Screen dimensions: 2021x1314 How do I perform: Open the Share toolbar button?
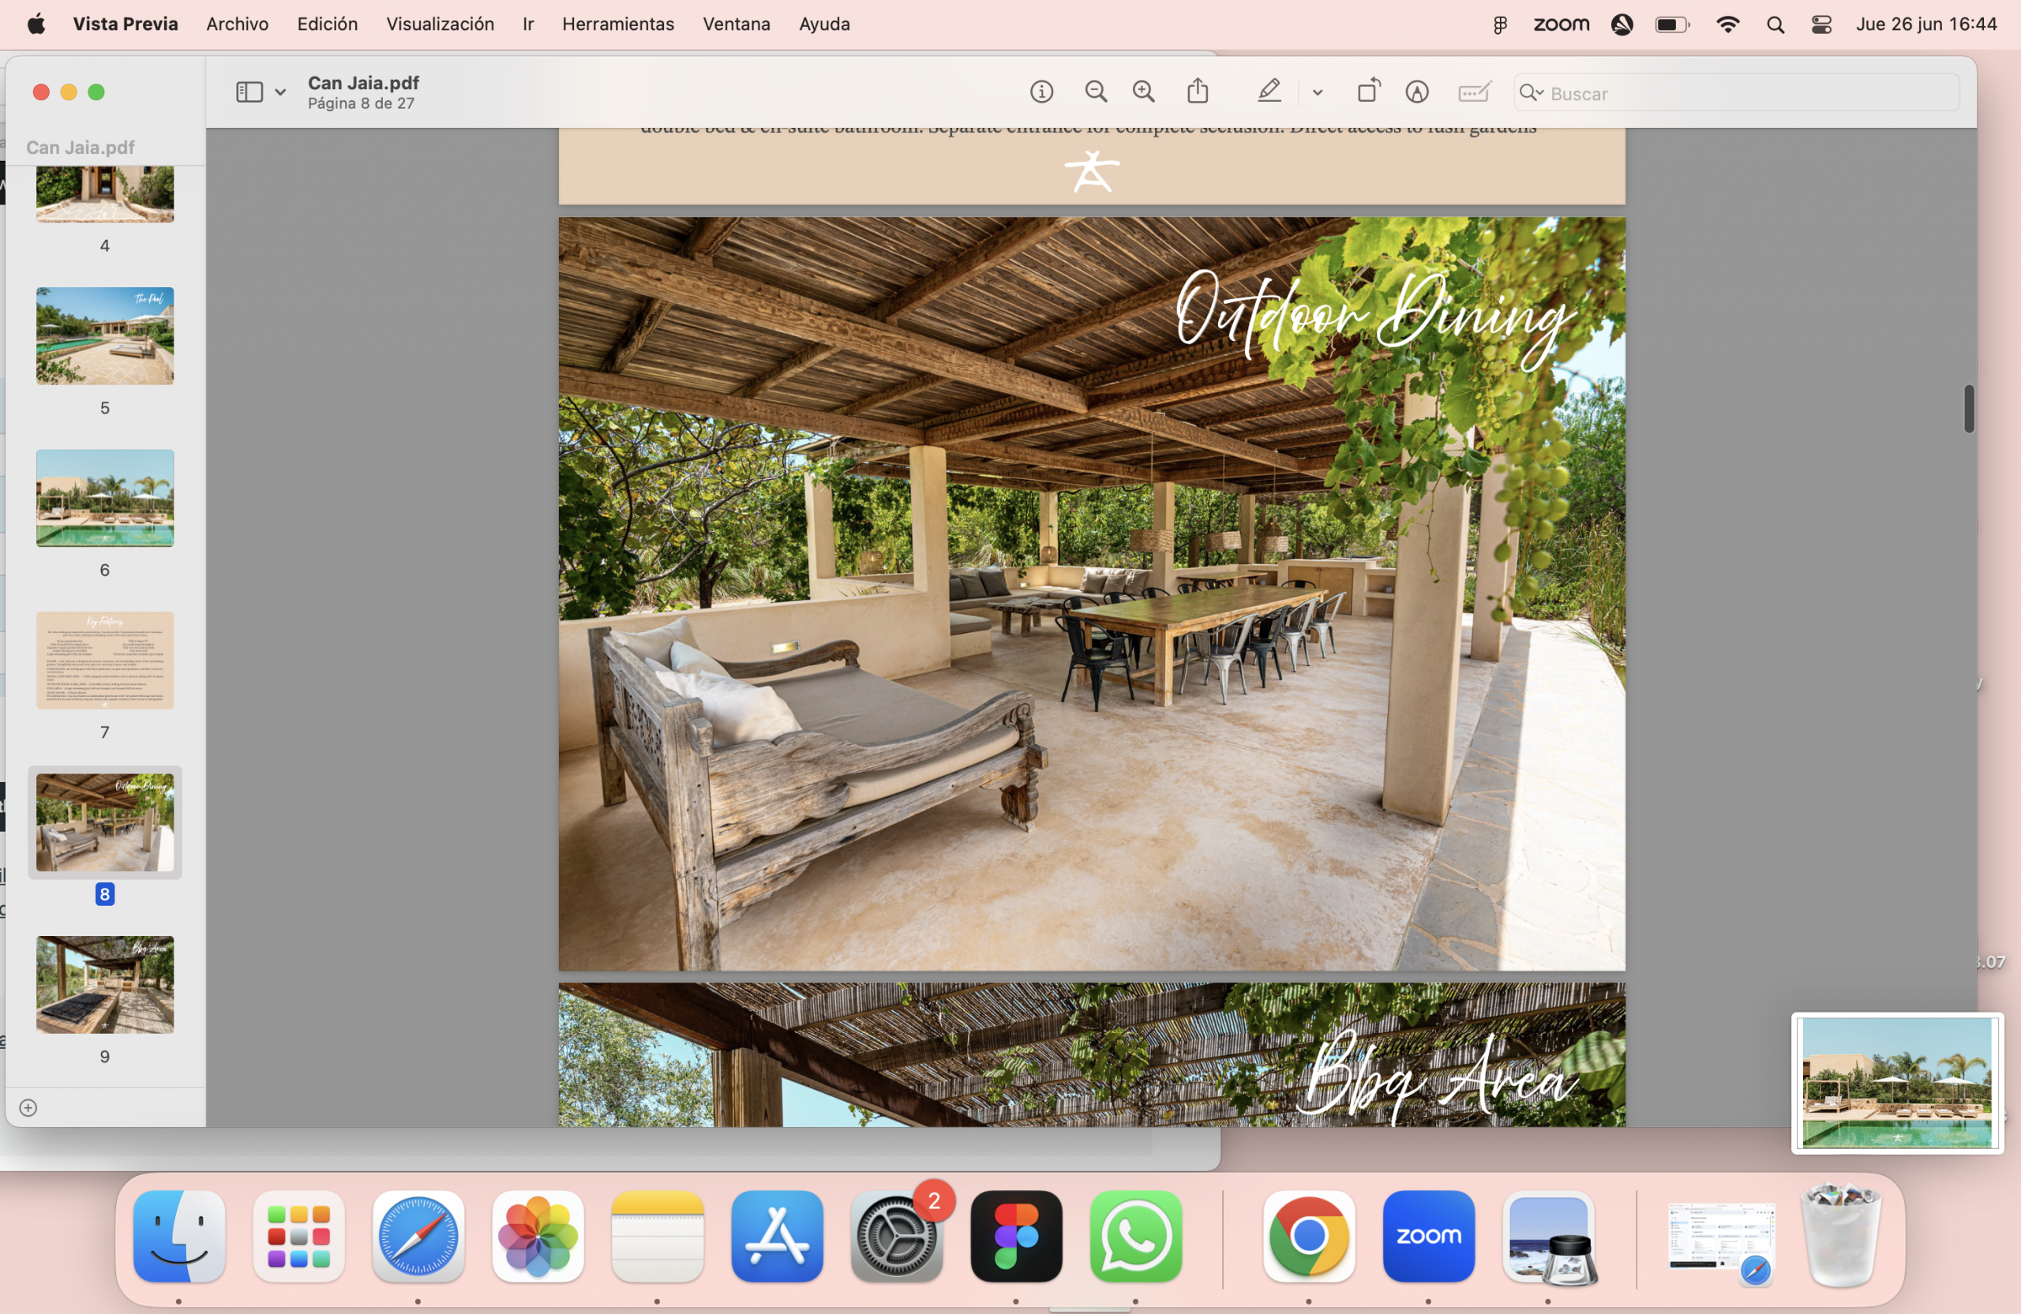coord(1198,92)
